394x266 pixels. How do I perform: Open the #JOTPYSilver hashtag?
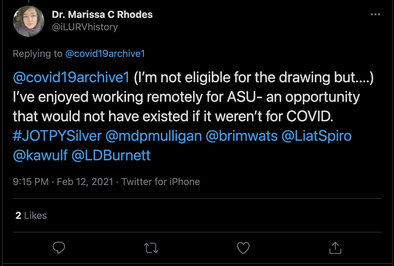[57, 136]
